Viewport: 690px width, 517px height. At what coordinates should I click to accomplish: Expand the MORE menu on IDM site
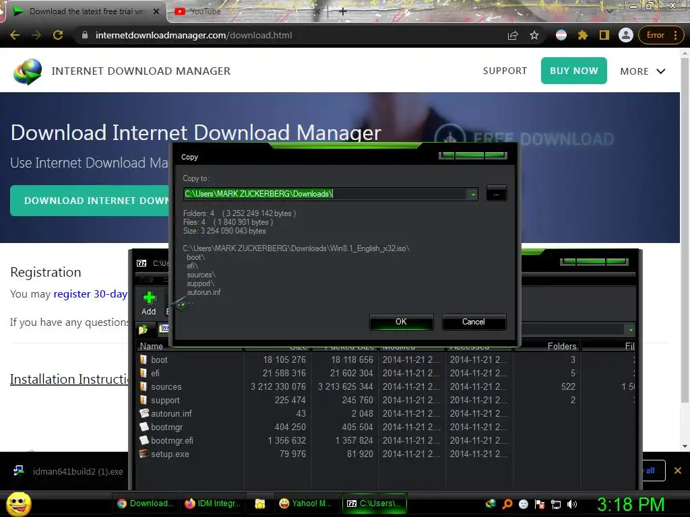(x=643, y=71)
